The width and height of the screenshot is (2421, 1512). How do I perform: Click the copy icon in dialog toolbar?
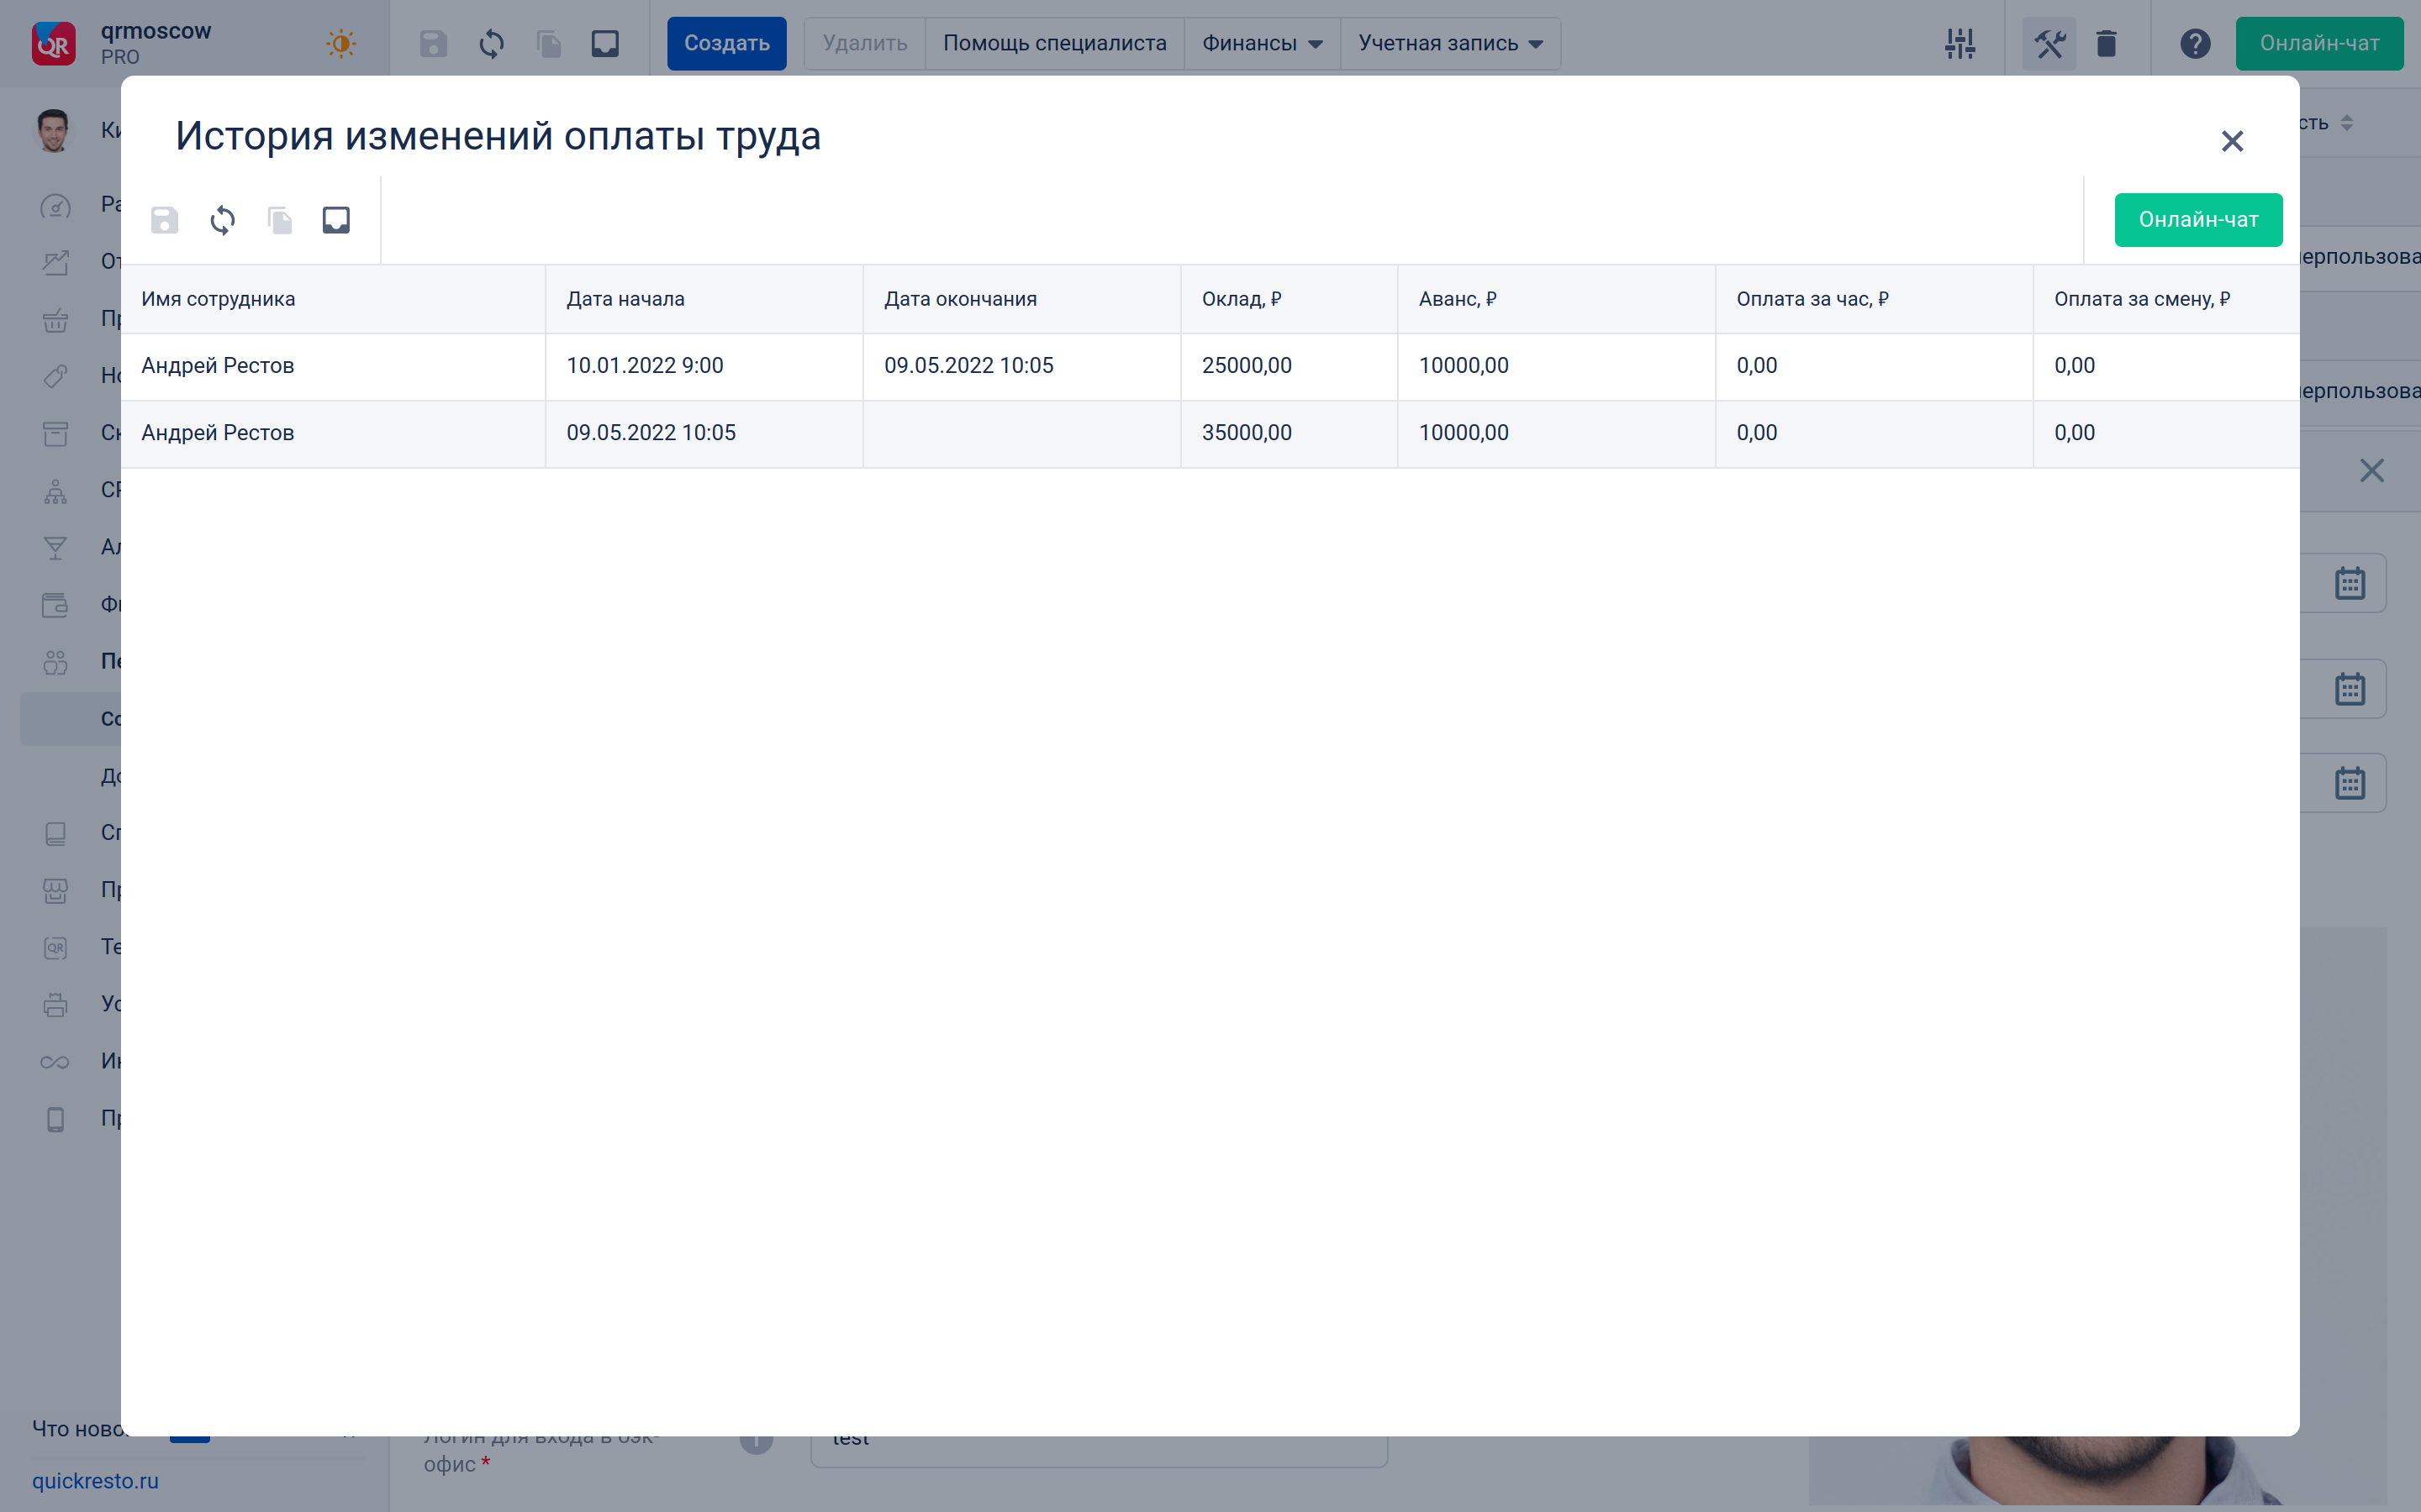click(280, 220)
